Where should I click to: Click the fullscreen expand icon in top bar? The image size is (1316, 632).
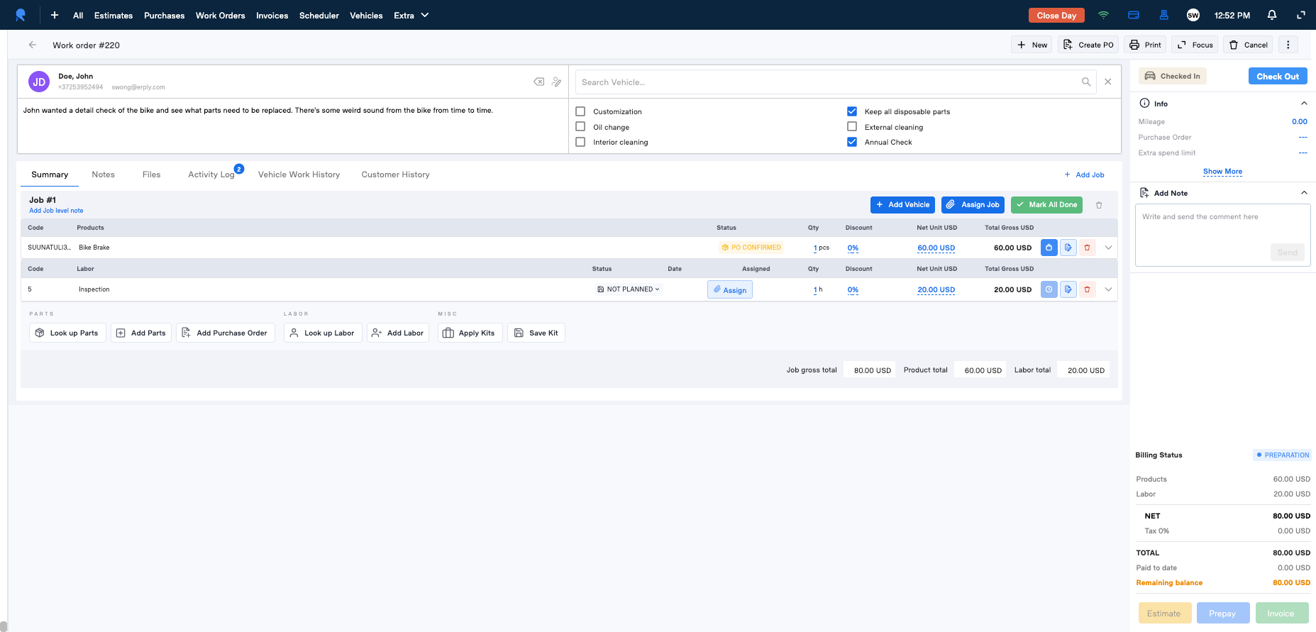coord(1301,15)
